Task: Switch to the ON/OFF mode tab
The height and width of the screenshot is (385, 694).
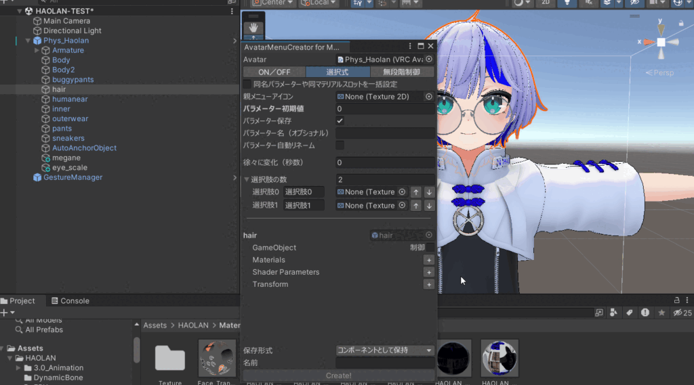Action: click(x=274, y=72)
